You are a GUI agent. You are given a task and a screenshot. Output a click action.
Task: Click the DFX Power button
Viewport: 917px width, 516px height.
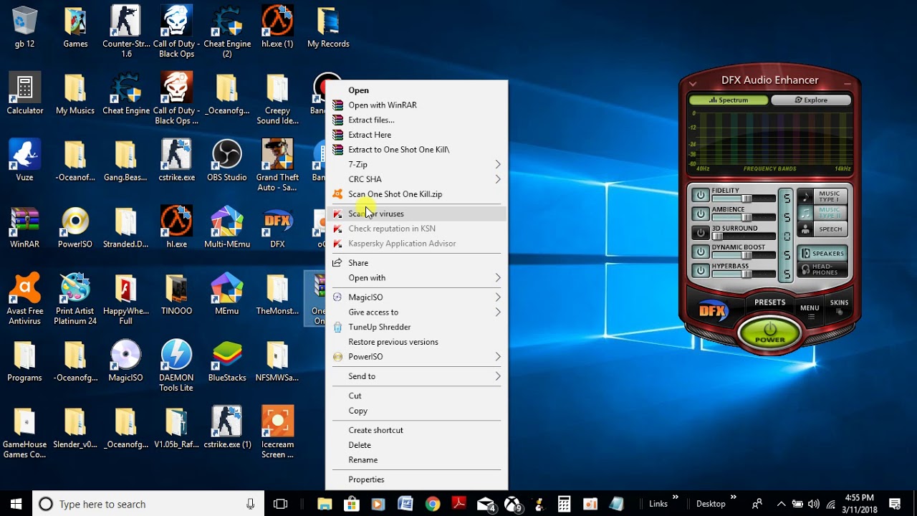click(769, 333)
